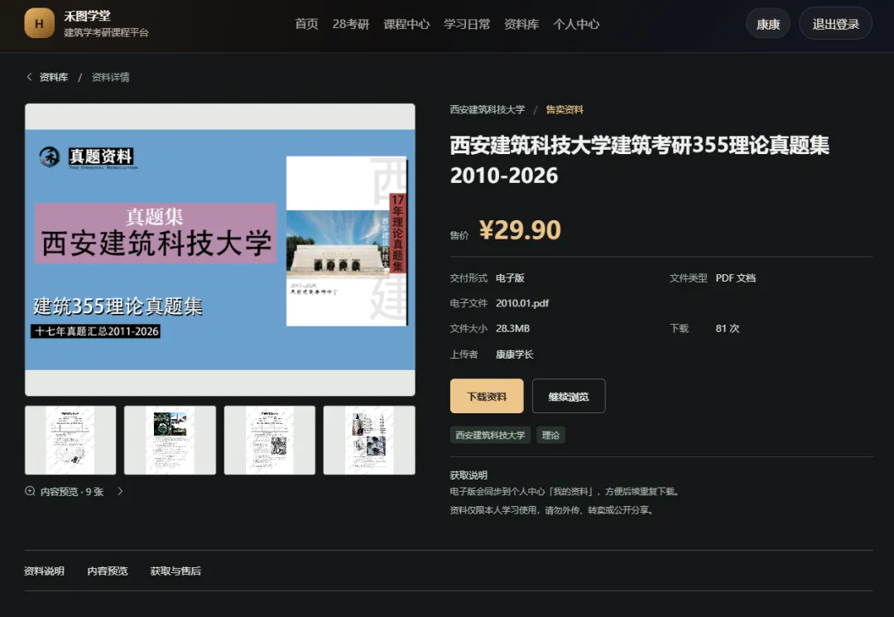Click the download count 81 次
Image resolution: width=894 pixels, height=617 pixels.
click(728, 329)
